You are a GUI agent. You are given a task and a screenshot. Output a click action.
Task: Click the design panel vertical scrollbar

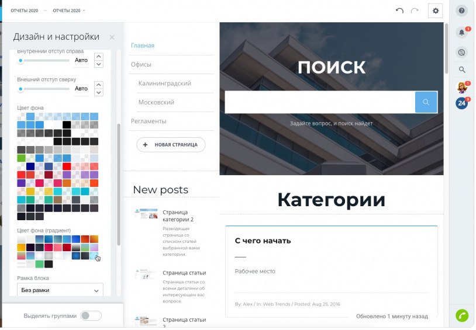[x=119, y=185]
